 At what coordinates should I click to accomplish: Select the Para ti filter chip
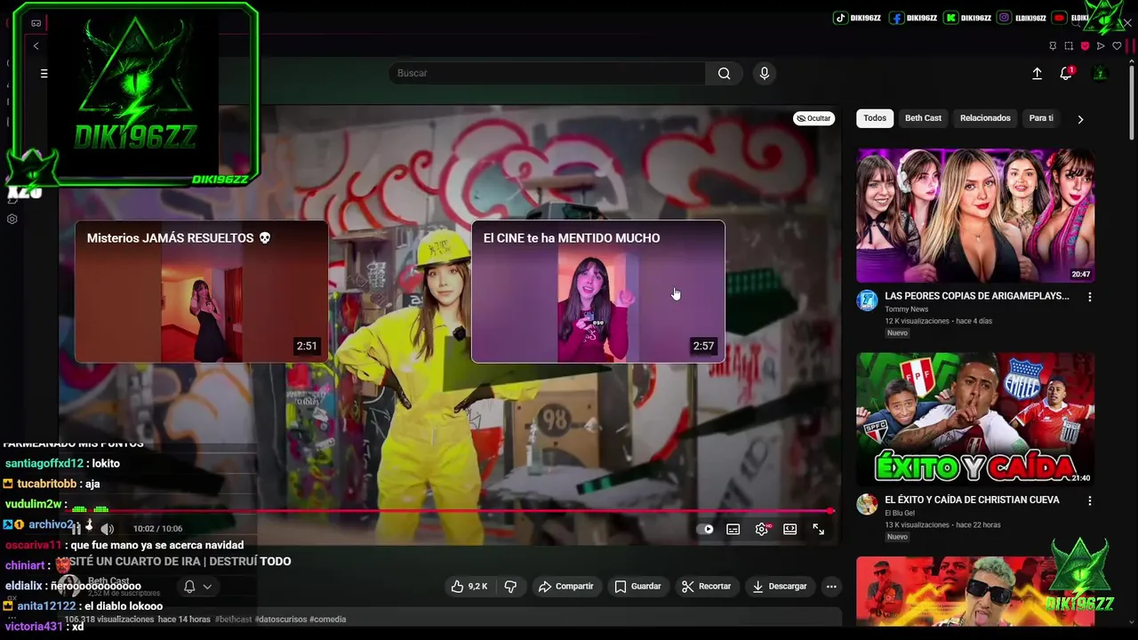pos(1041,118)
